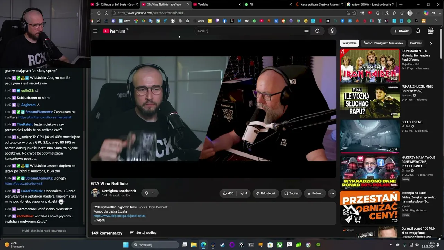Image resolution: width=444 pixels, height=250 pixels.
Task: Share the video with Udostępnij
Action: [266, 193]
